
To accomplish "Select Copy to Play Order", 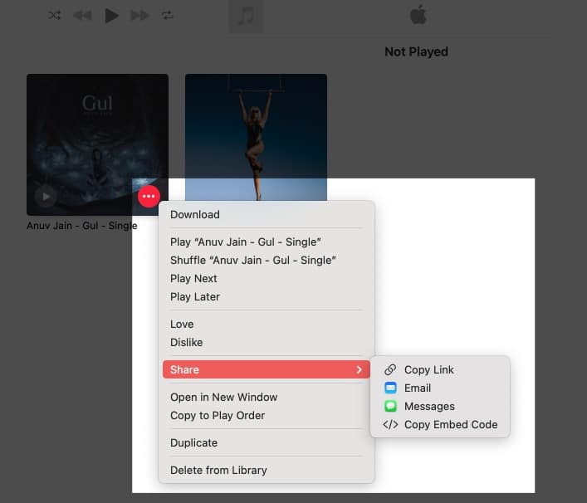I will pyautogui.click(x=267, y=415).
